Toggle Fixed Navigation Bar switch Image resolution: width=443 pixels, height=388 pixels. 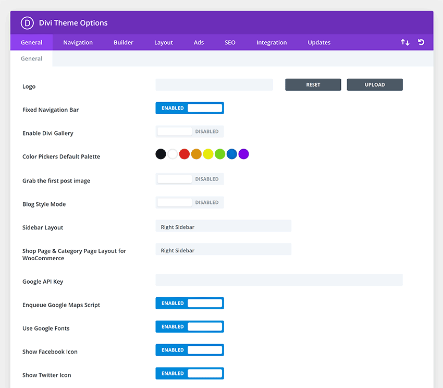coord(190,108)
